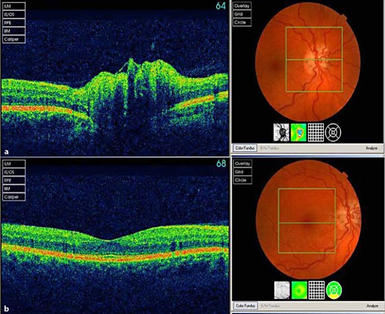Toggle the IS/OS layer in lower scan
Image resolution: width=385 pixels, height=314 pixels.
(13, 172)
